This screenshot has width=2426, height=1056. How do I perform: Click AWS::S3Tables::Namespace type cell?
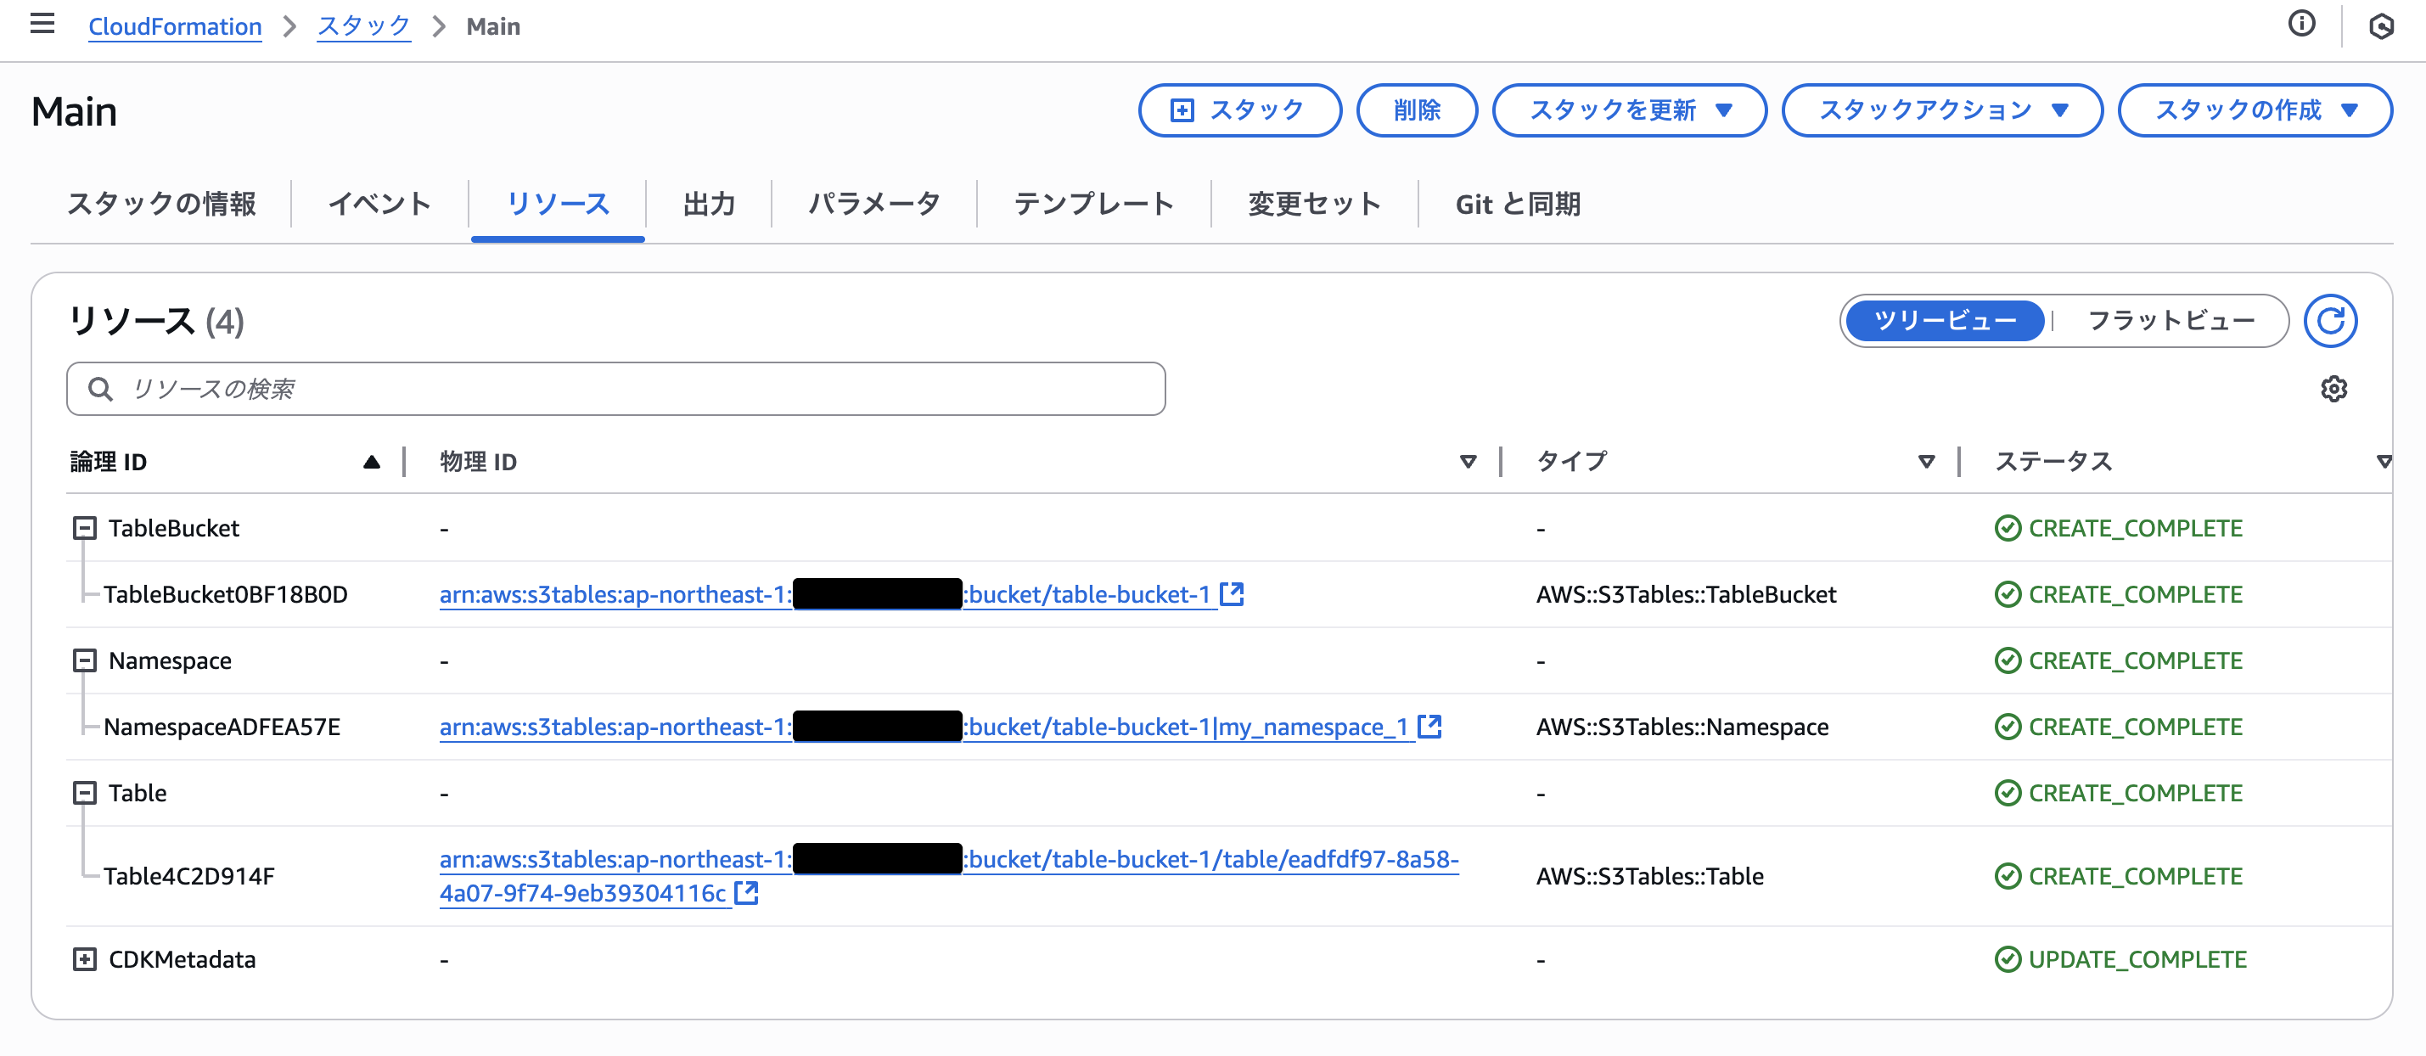[1682, 727]
